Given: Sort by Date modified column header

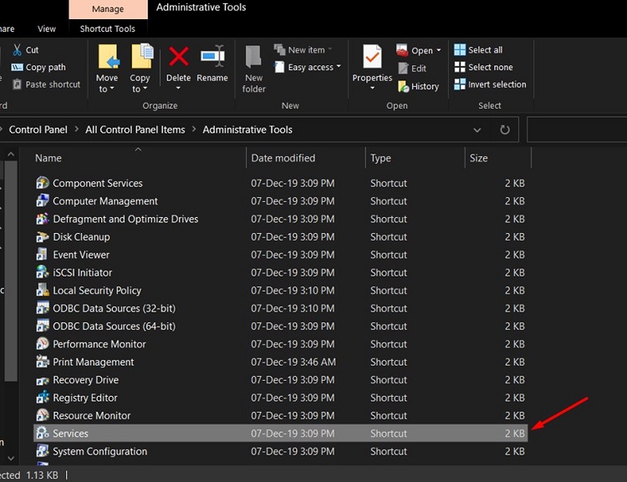Looking at the screenshot, I should 283,158.
